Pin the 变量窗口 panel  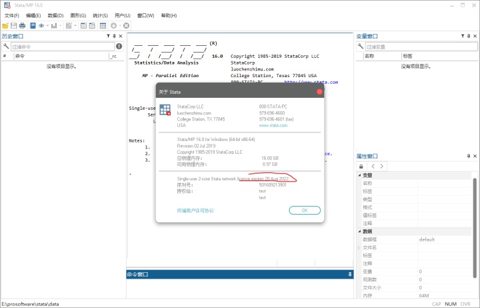pyautogui.click(x=469, y=36)
